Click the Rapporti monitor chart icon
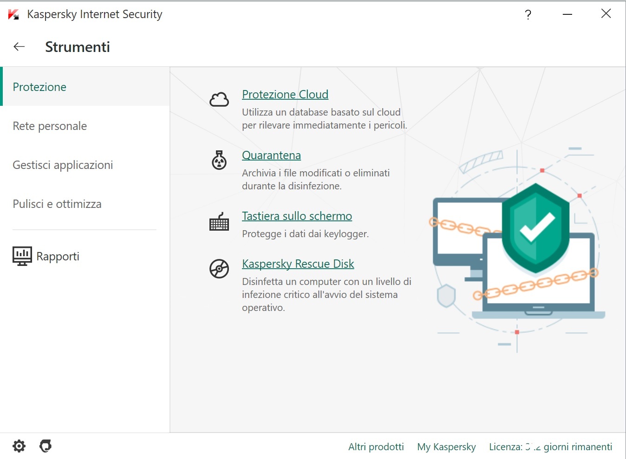Screen dimensions: 626x459 22,256
